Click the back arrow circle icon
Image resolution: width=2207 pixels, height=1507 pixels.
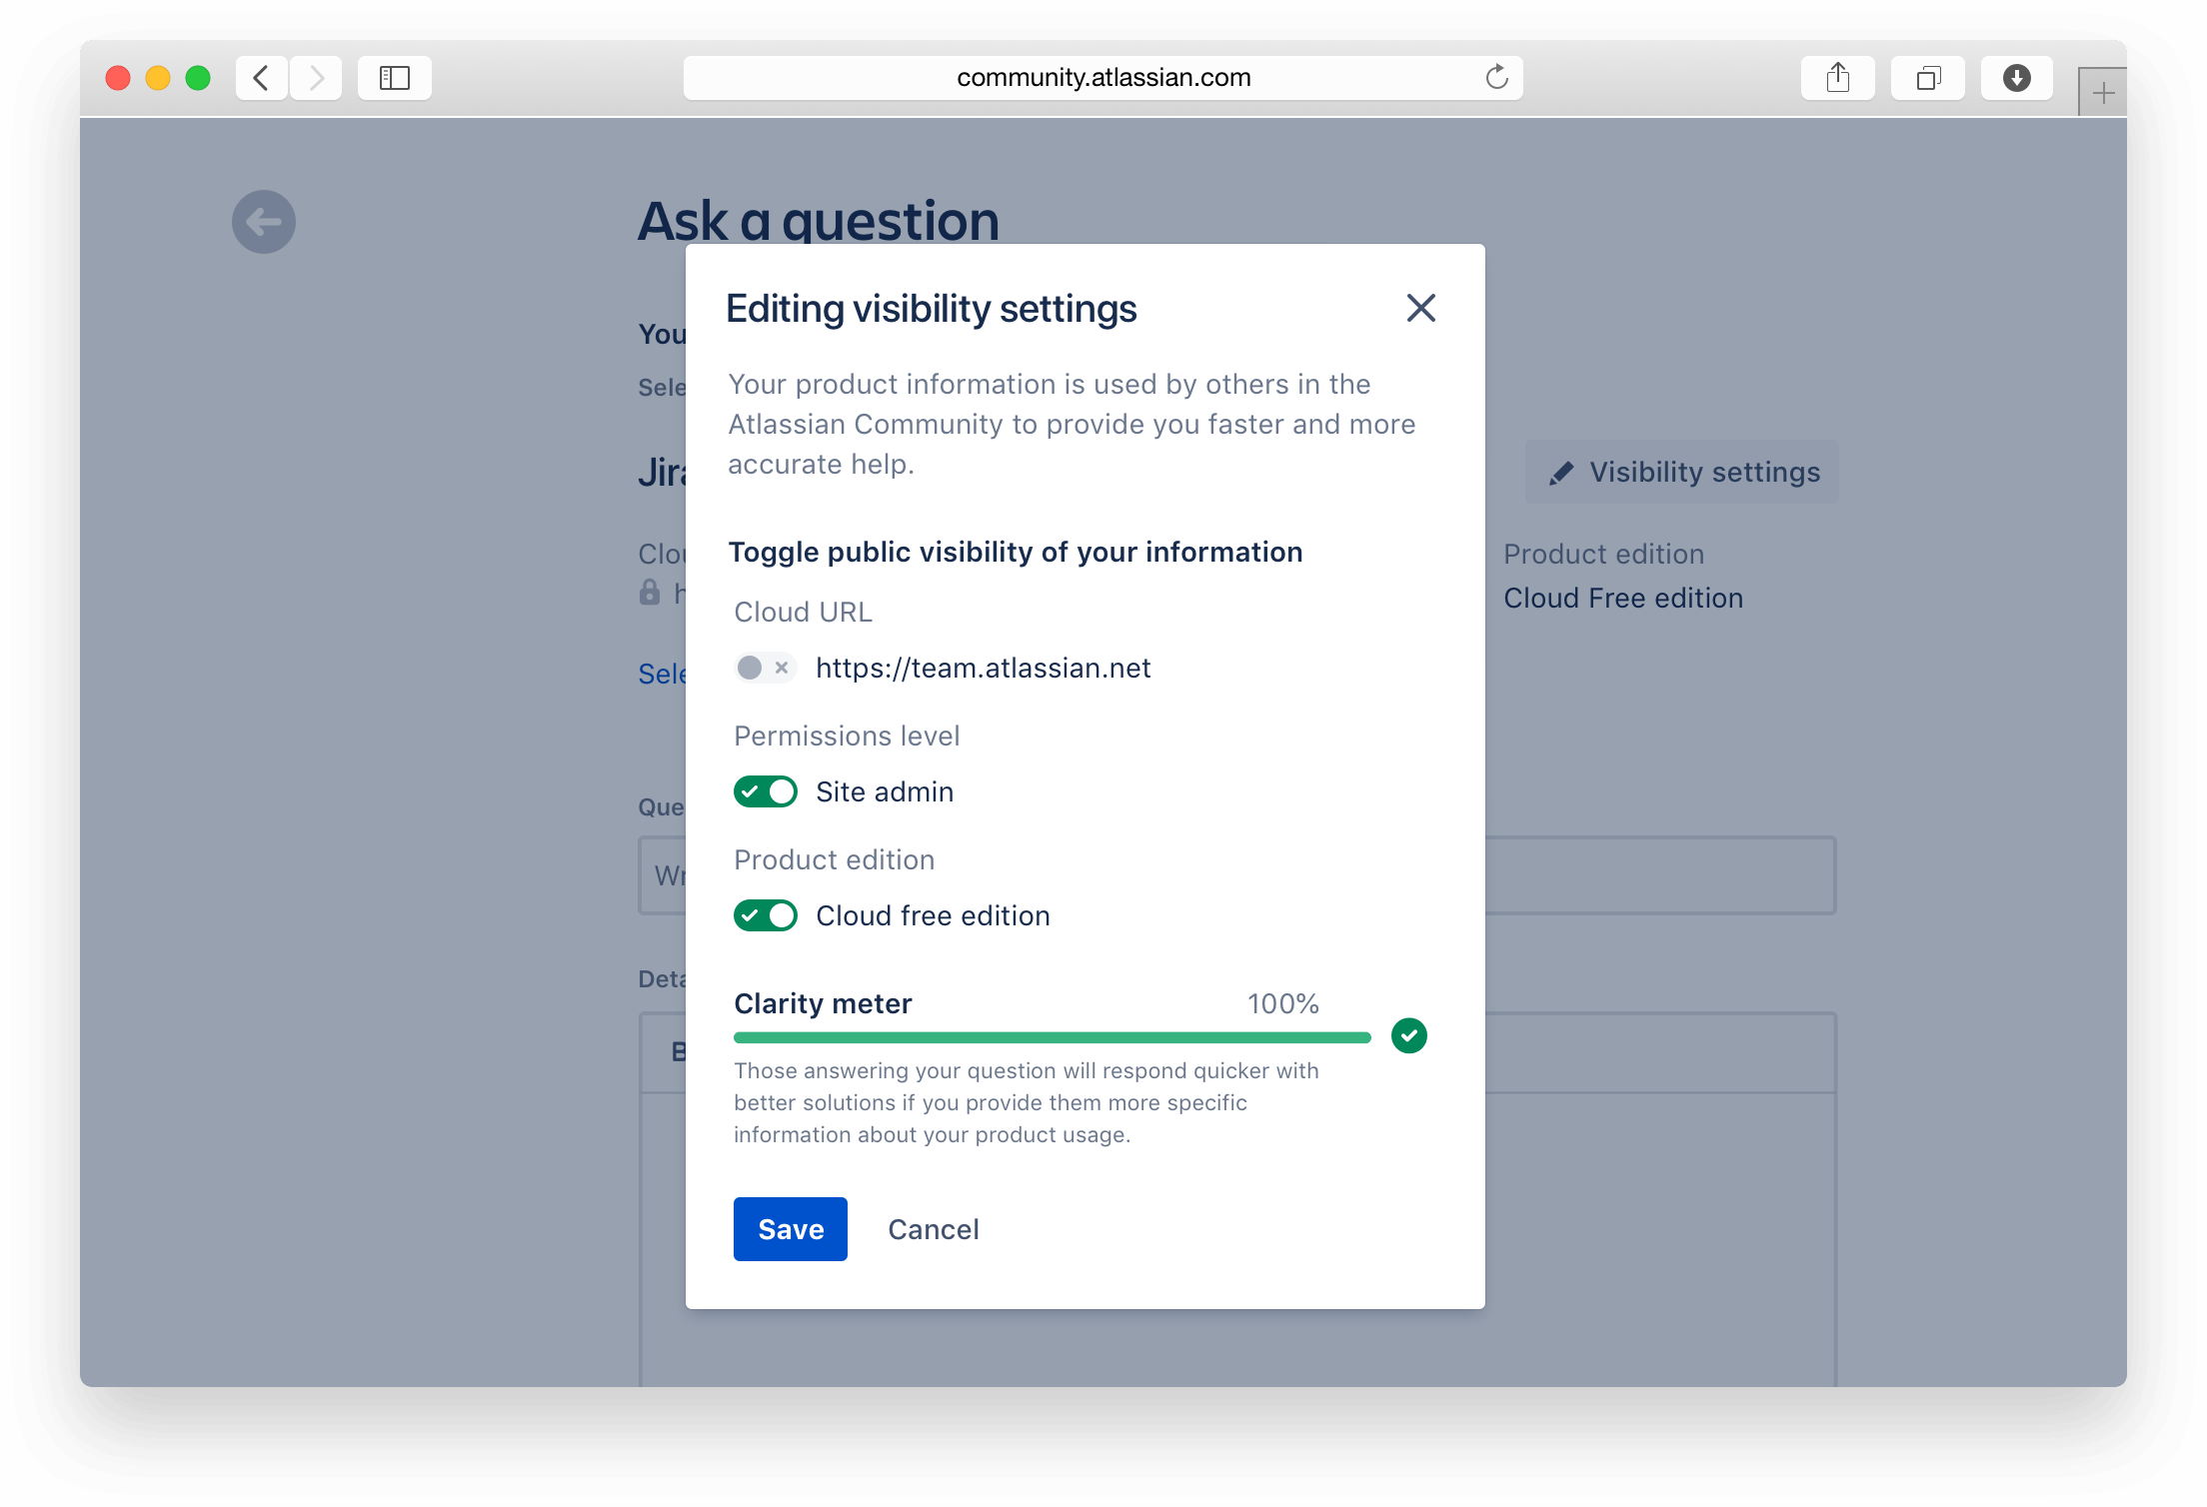pos(264,222)
